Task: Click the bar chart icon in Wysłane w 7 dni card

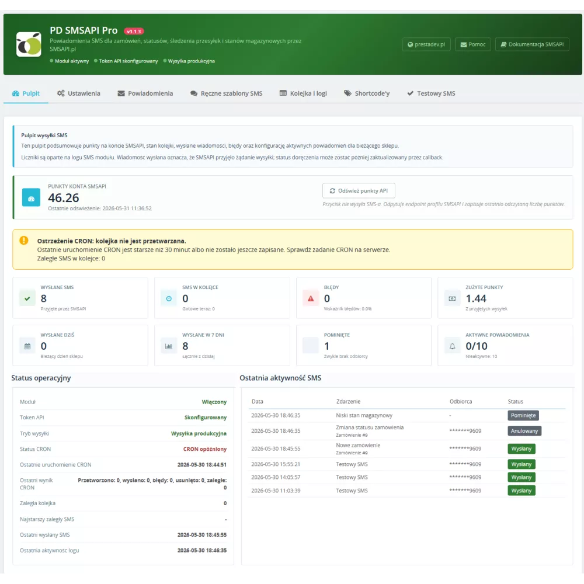Action: 169,346
